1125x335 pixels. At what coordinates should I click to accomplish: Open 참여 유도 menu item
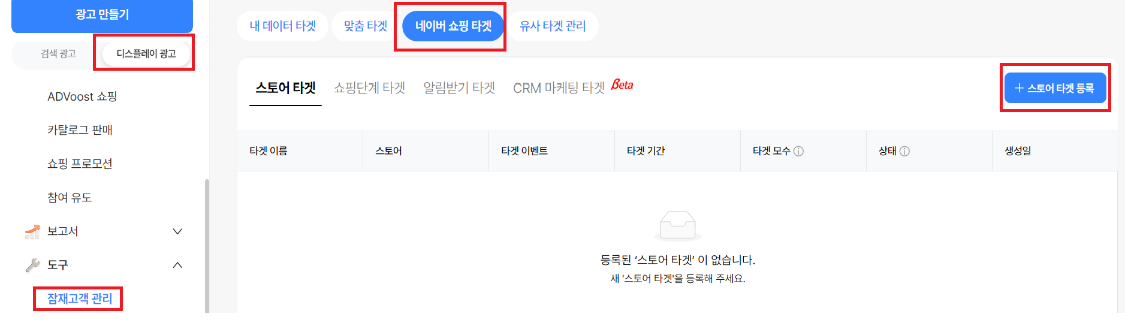(70, 197)
